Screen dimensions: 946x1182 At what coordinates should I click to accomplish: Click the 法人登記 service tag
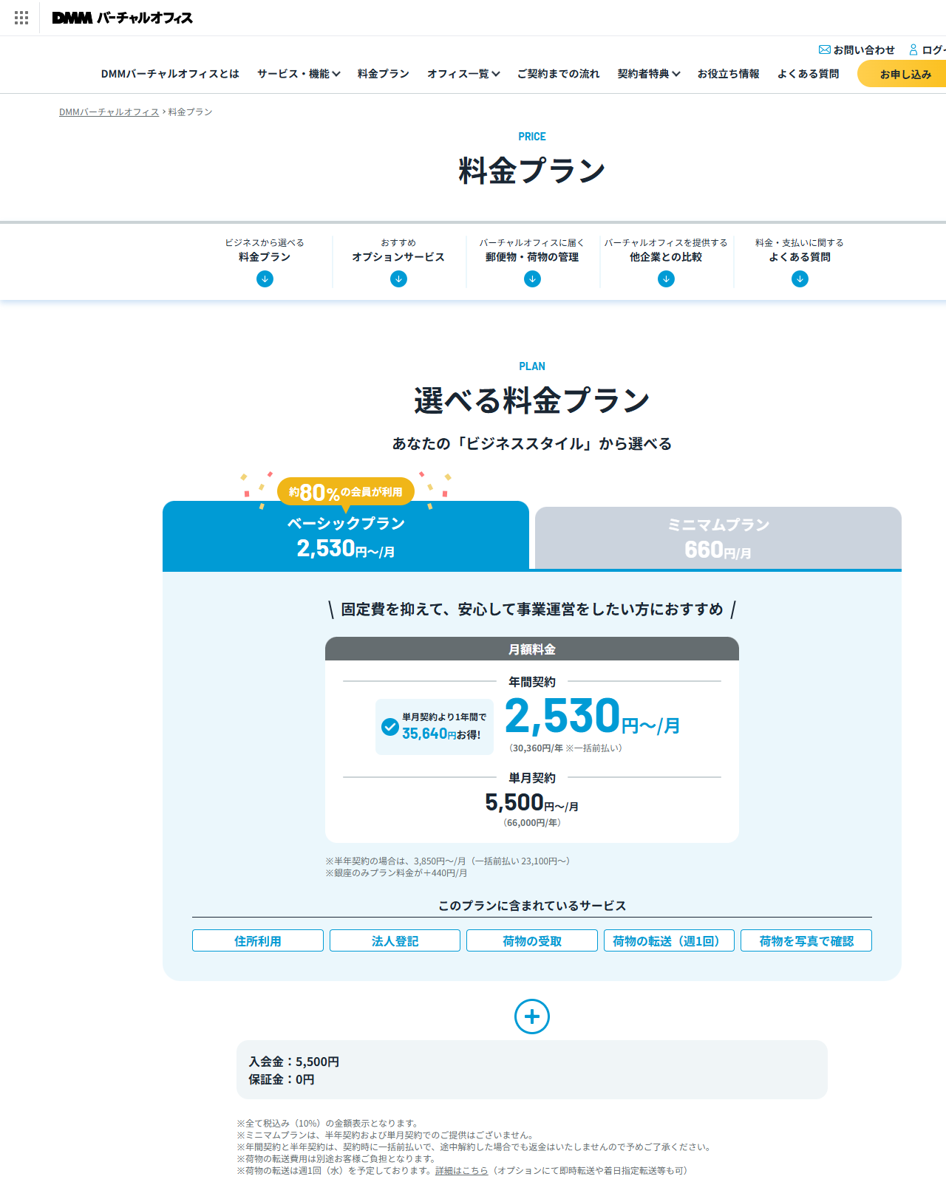tap(395, 940)
